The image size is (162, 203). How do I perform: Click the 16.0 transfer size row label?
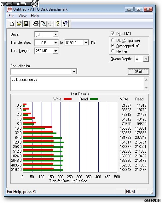18,128
